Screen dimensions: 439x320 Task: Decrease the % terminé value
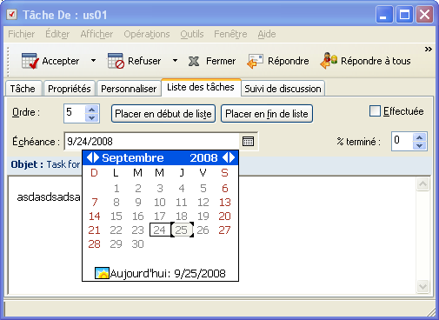[419, 145]
